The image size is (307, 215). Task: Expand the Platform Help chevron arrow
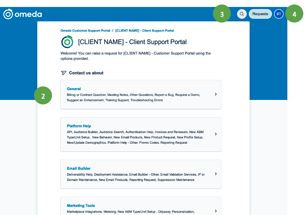tap(216, 134)
